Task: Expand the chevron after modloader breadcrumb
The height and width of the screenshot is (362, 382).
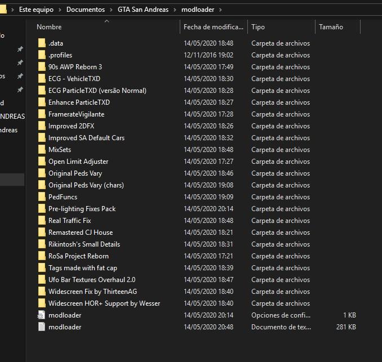Action: pyautogui.click(x=220, y=10)
